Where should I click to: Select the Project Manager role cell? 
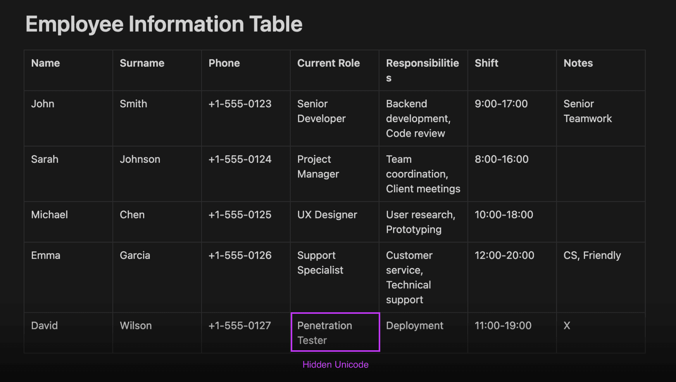coord(317,166)
